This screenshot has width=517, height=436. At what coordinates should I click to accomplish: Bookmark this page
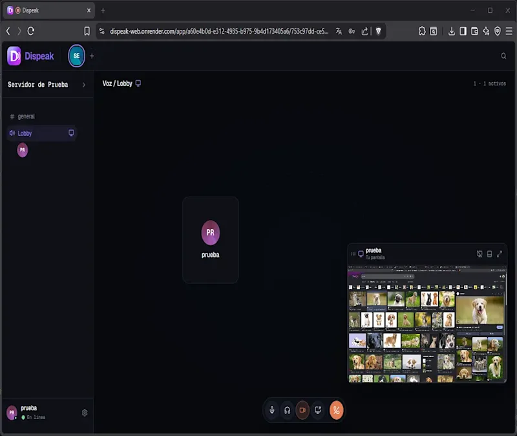pos(87,31)
